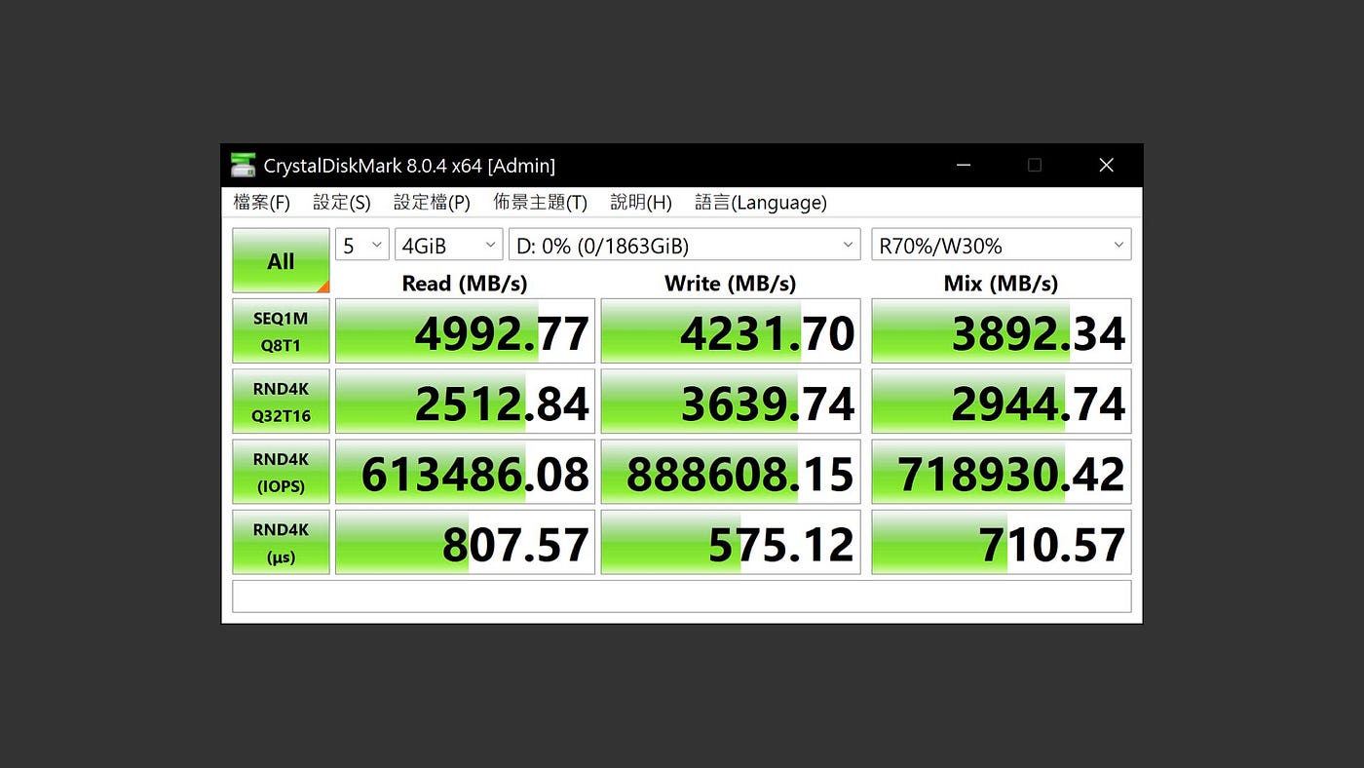Open the 佈景主題(T) menu

tap(541, 203)
